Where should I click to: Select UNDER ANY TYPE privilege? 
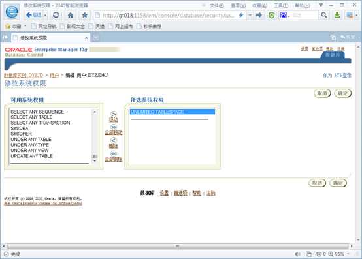pyautogui.click(x=29, y=145)
